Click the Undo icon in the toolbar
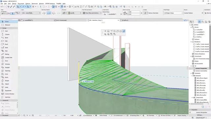The height and width of the screenshot is (119, 211). coord(2,7)
